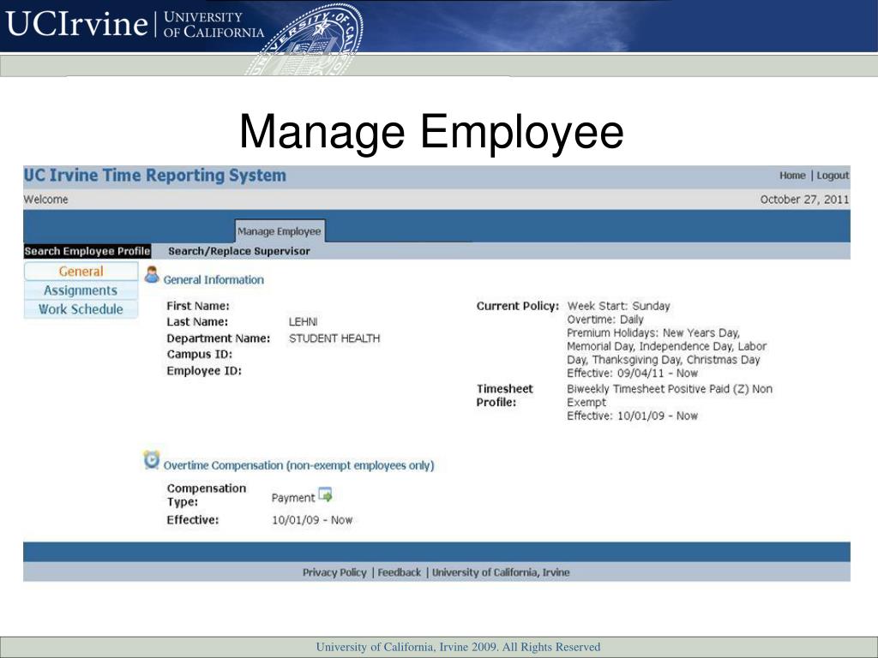Select the General side tab
Image resolution: width=878 pixels, height=658 pixels.
81,272
